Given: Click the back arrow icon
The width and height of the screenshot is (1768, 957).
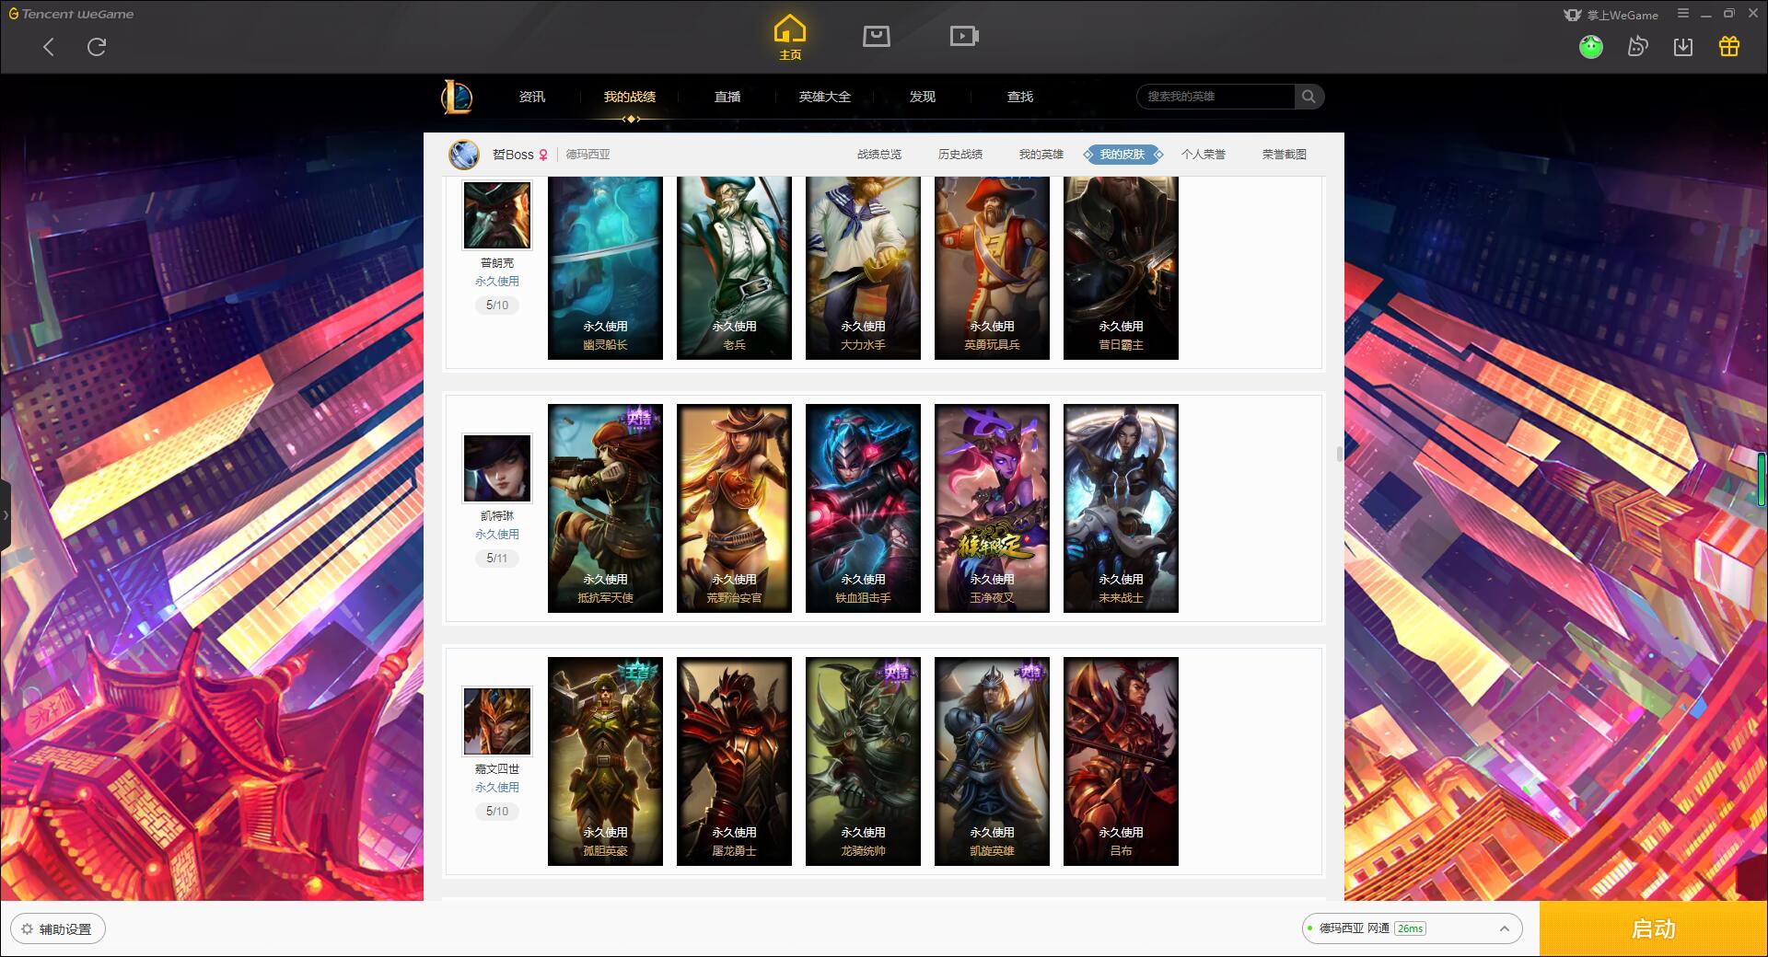Looking at the screenshot, I should 49,47.
